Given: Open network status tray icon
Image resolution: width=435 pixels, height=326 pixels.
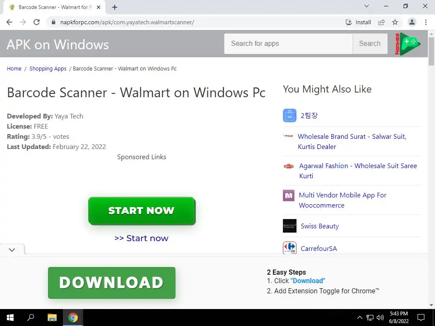Looking at the screenshot, I should pos(370,318).
